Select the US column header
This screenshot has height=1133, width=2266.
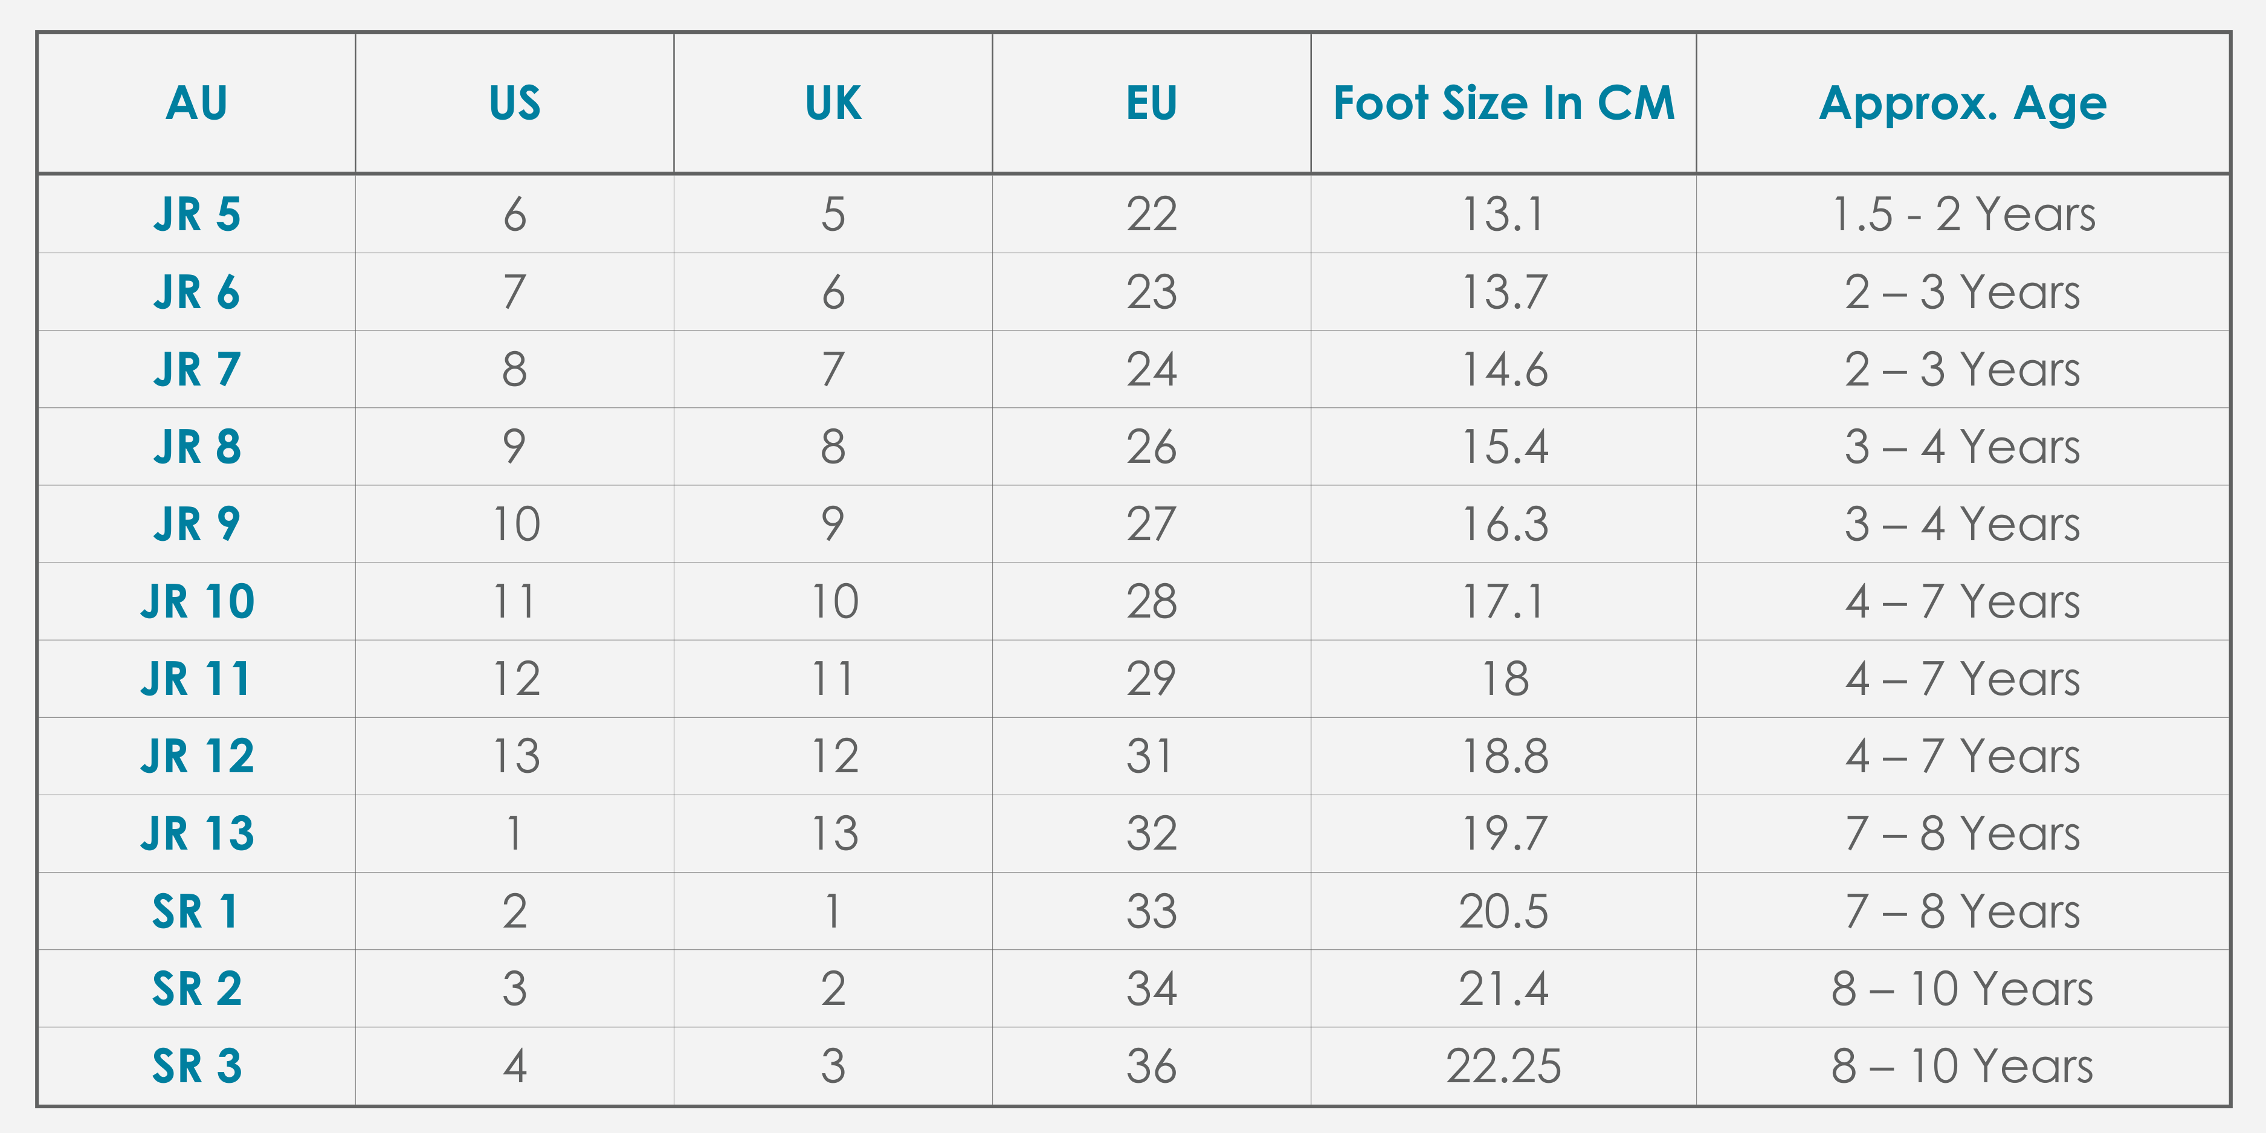(x=515, y=103)
